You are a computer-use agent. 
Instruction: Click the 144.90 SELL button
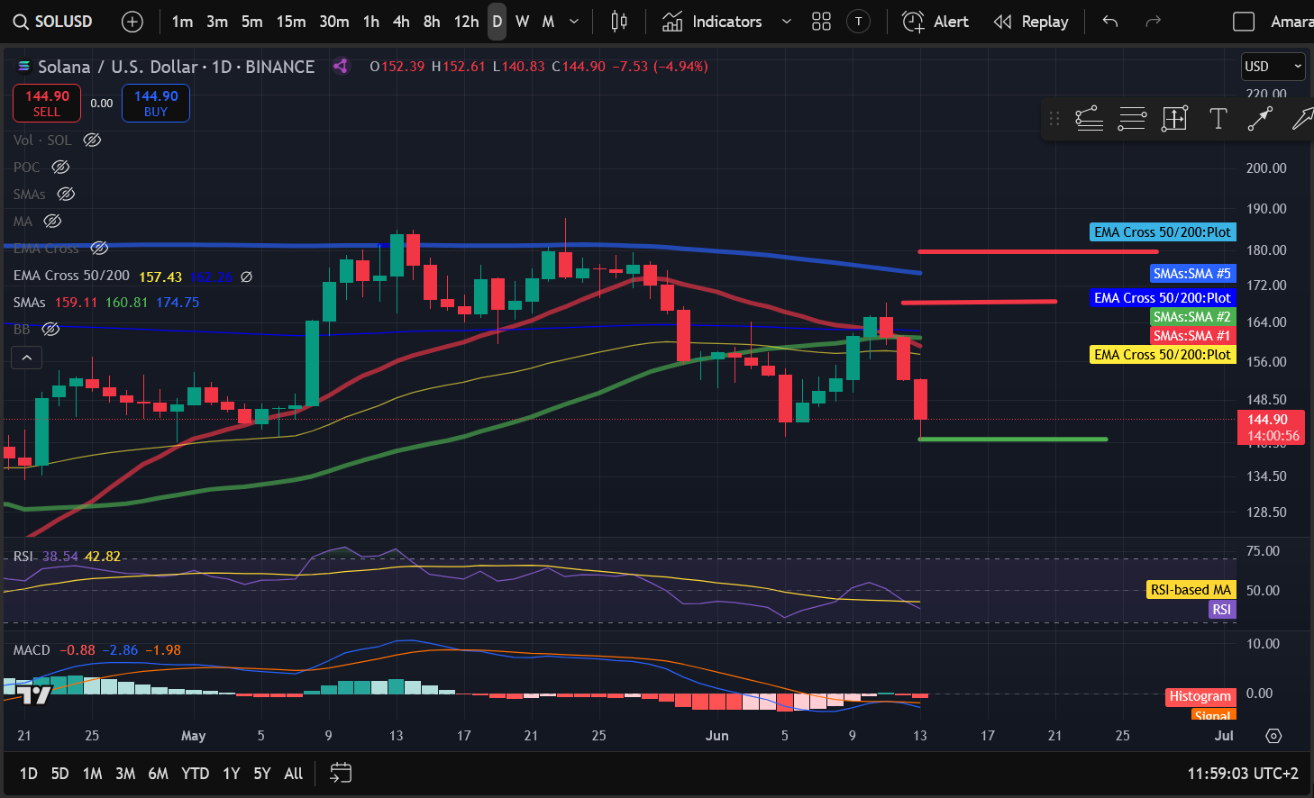tap(47, 104)
